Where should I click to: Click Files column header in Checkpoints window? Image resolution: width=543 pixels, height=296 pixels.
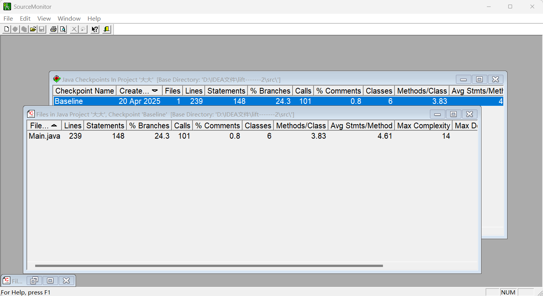[173, 91]
